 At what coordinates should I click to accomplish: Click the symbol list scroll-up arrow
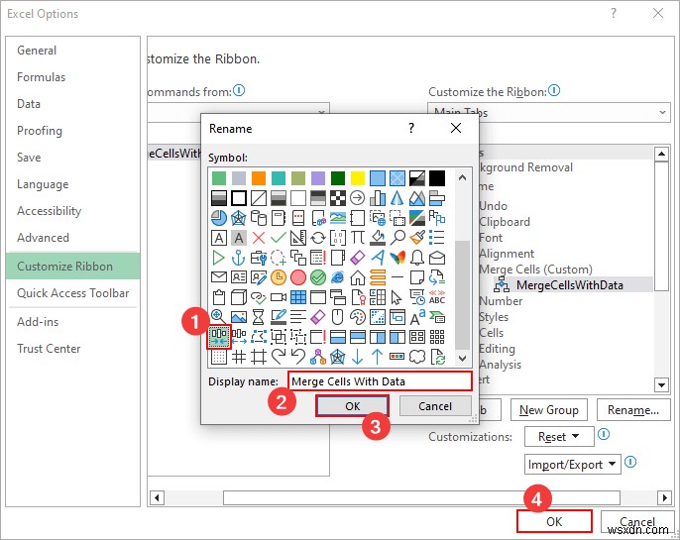(462, 177)
